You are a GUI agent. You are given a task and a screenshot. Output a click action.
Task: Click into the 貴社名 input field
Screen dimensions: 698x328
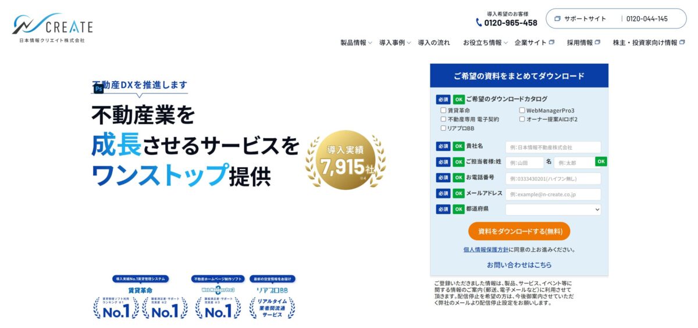click(553, 147)
